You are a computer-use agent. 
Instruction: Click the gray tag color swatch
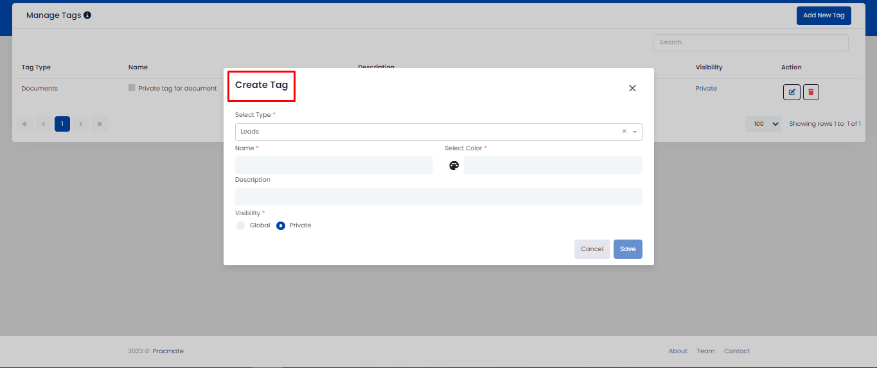click(132, 88)
